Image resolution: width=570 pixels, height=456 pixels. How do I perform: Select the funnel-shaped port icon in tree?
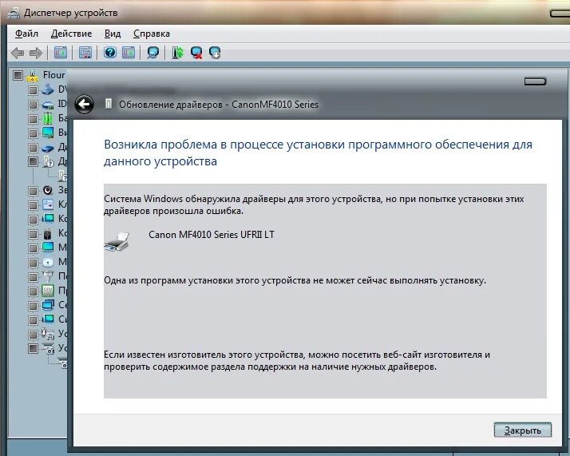pos(48,276)
